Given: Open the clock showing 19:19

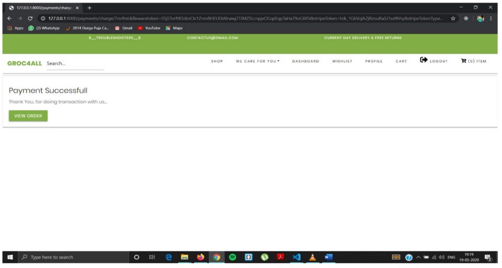Looking at the screenshot, I should (x=469, y=257).
